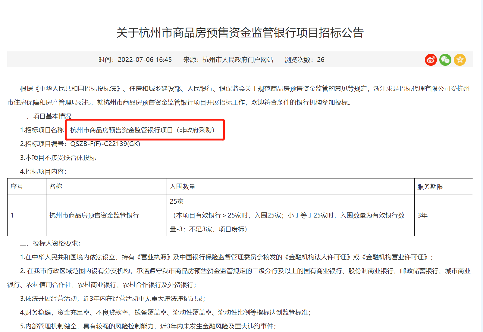Viewport: 483px width, 332px height.
Task: Click requirement 5 内部管理机制健全
Action: (x=148, y=326)
